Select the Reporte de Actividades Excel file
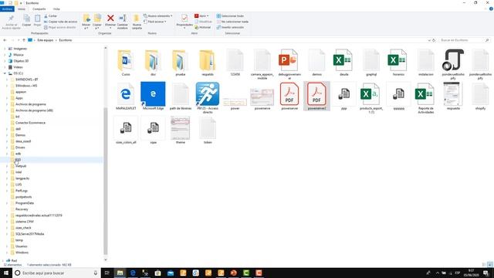The height and width of the screenshot is (278, 494). pyautogui.click(x=425, y=94)
